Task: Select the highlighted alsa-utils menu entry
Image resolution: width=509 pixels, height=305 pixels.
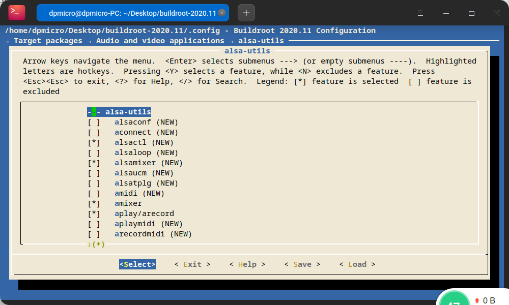Action: [119, 112]
